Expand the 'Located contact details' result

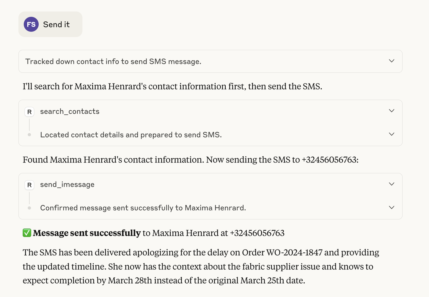click(x=392, y=134)
